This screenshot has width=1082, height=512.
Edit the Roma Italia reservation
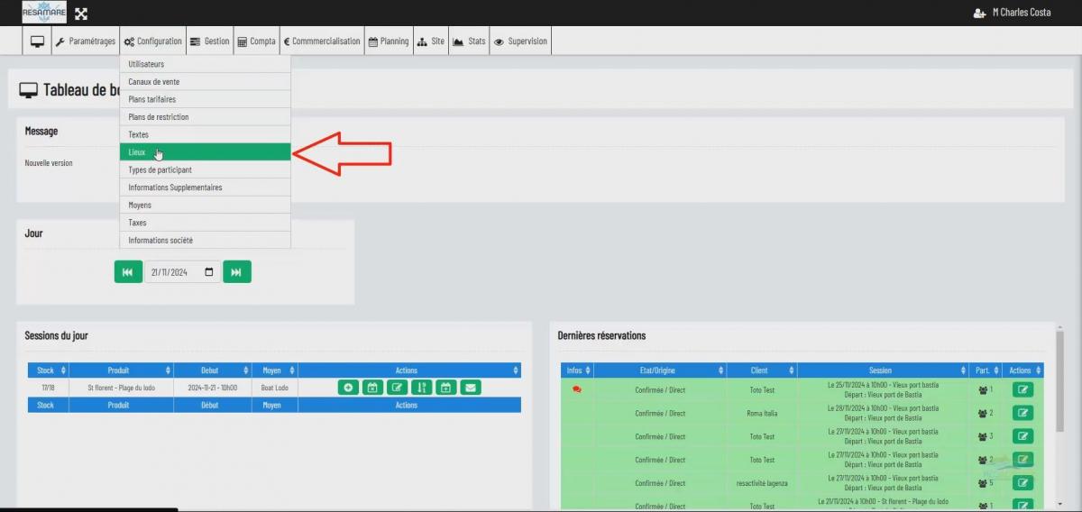click(x=1022, y=413)
